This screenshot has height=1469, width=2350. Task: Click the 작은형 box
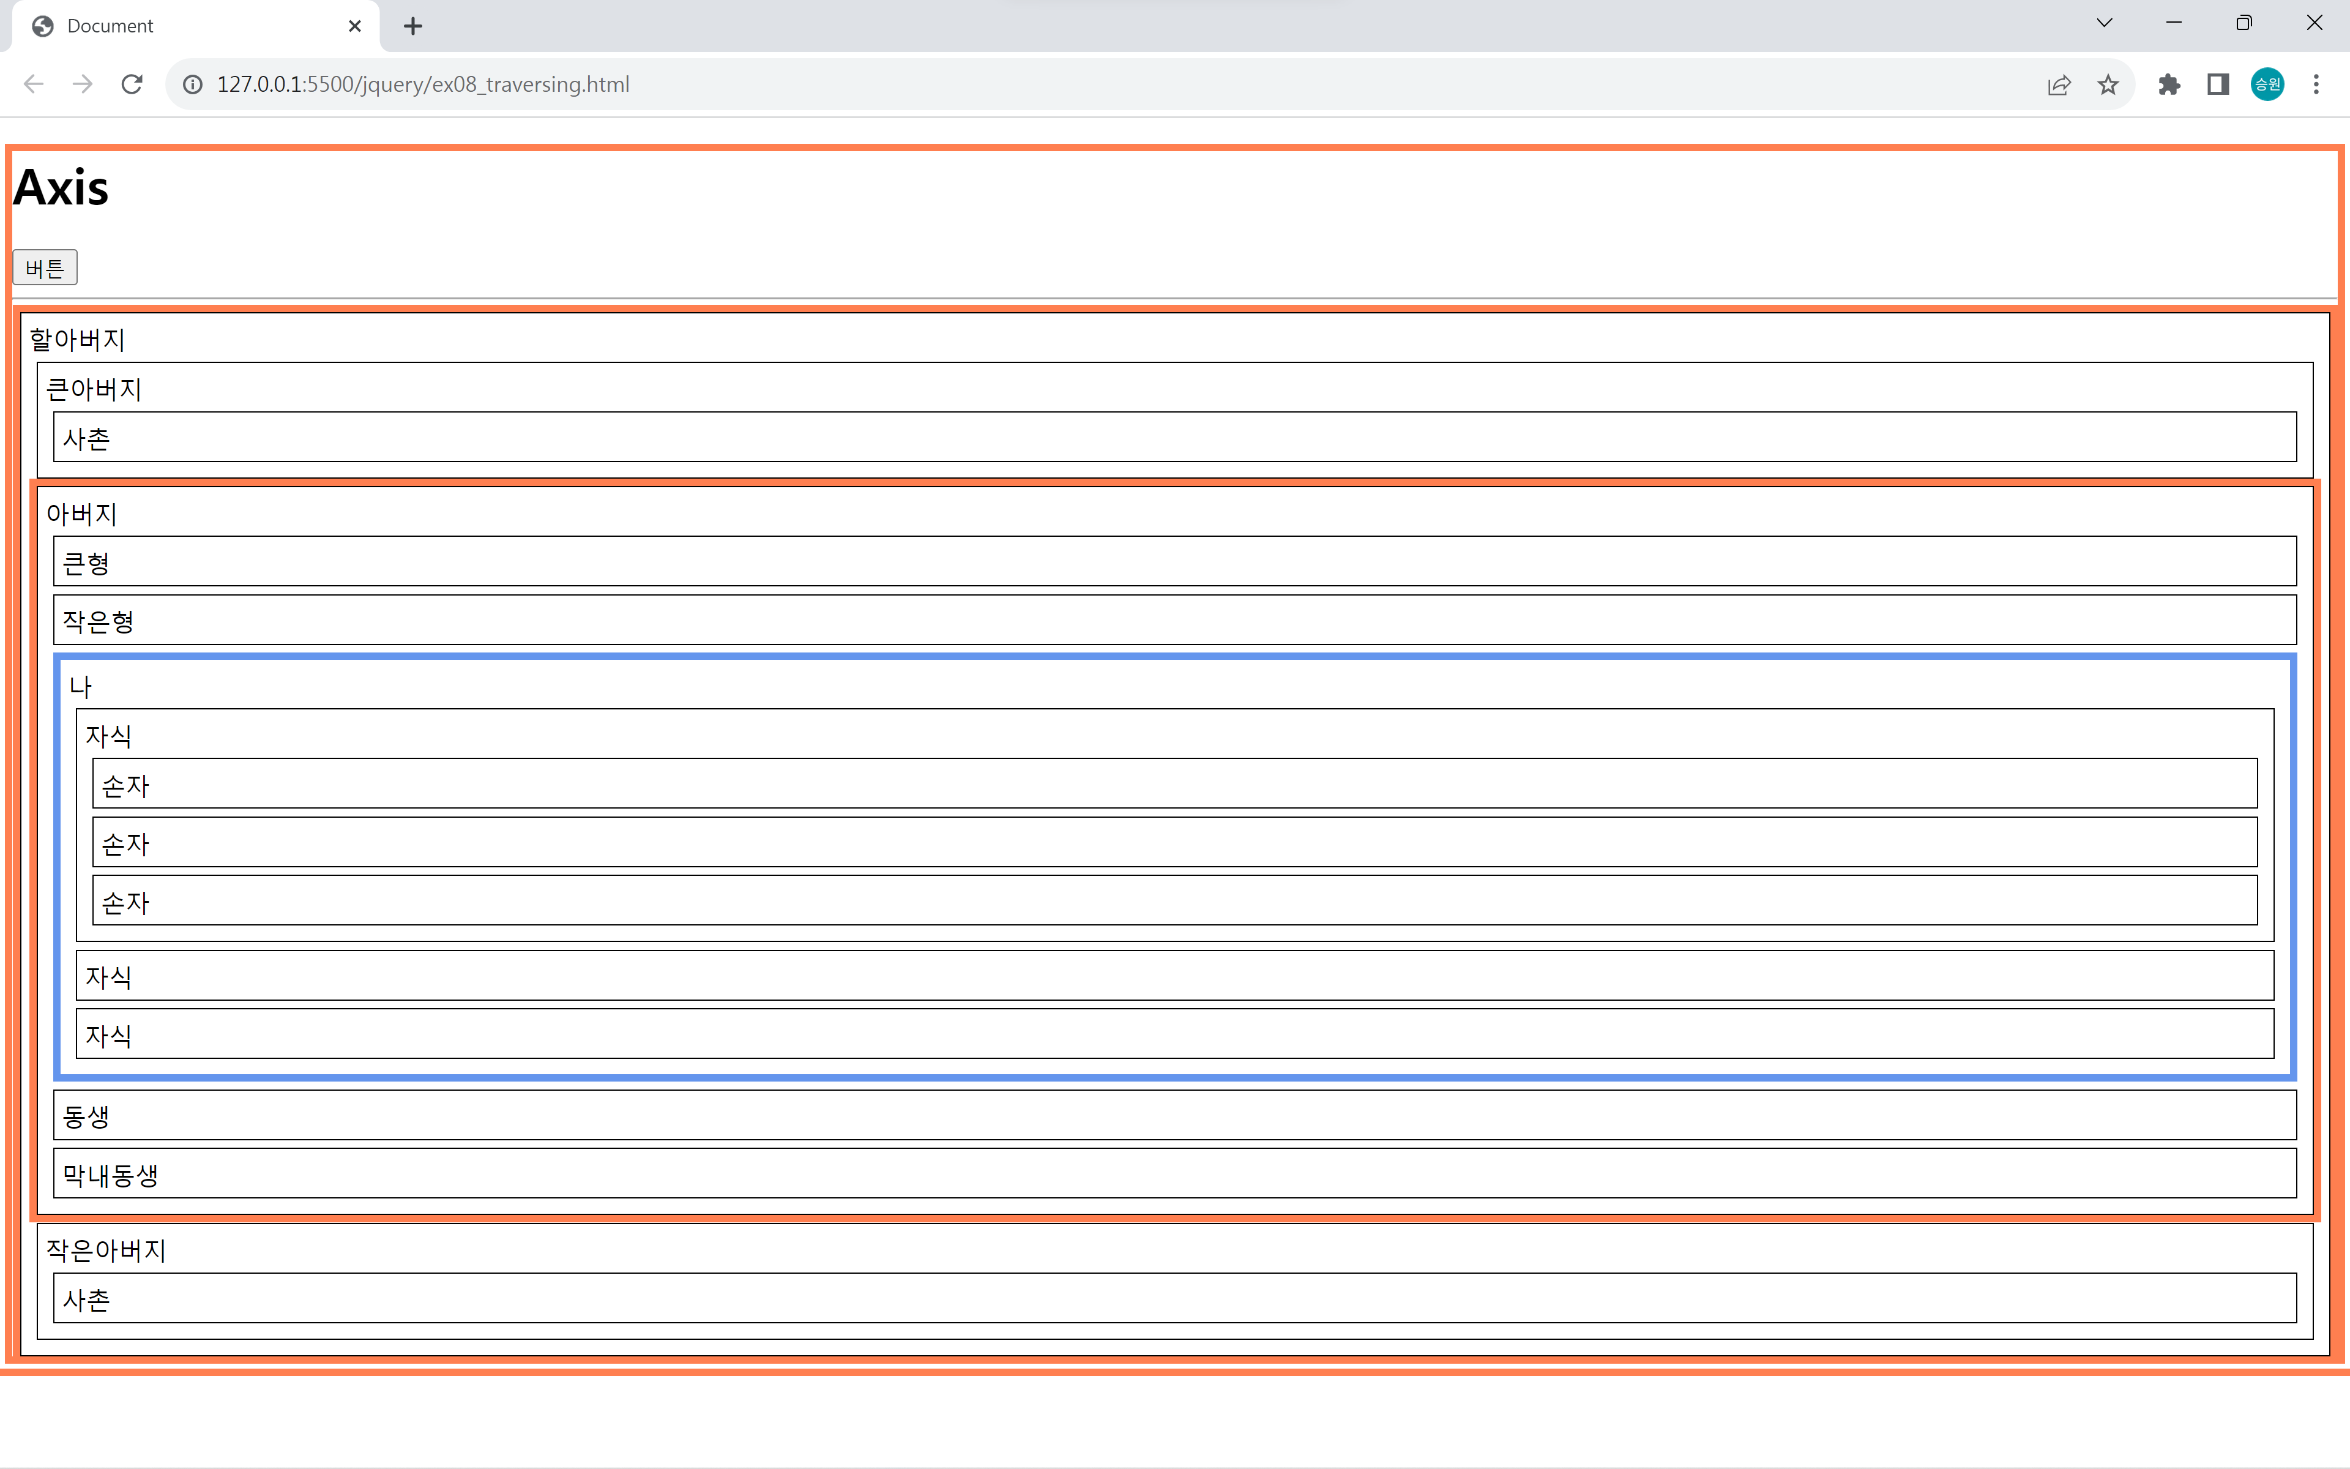1174,620
